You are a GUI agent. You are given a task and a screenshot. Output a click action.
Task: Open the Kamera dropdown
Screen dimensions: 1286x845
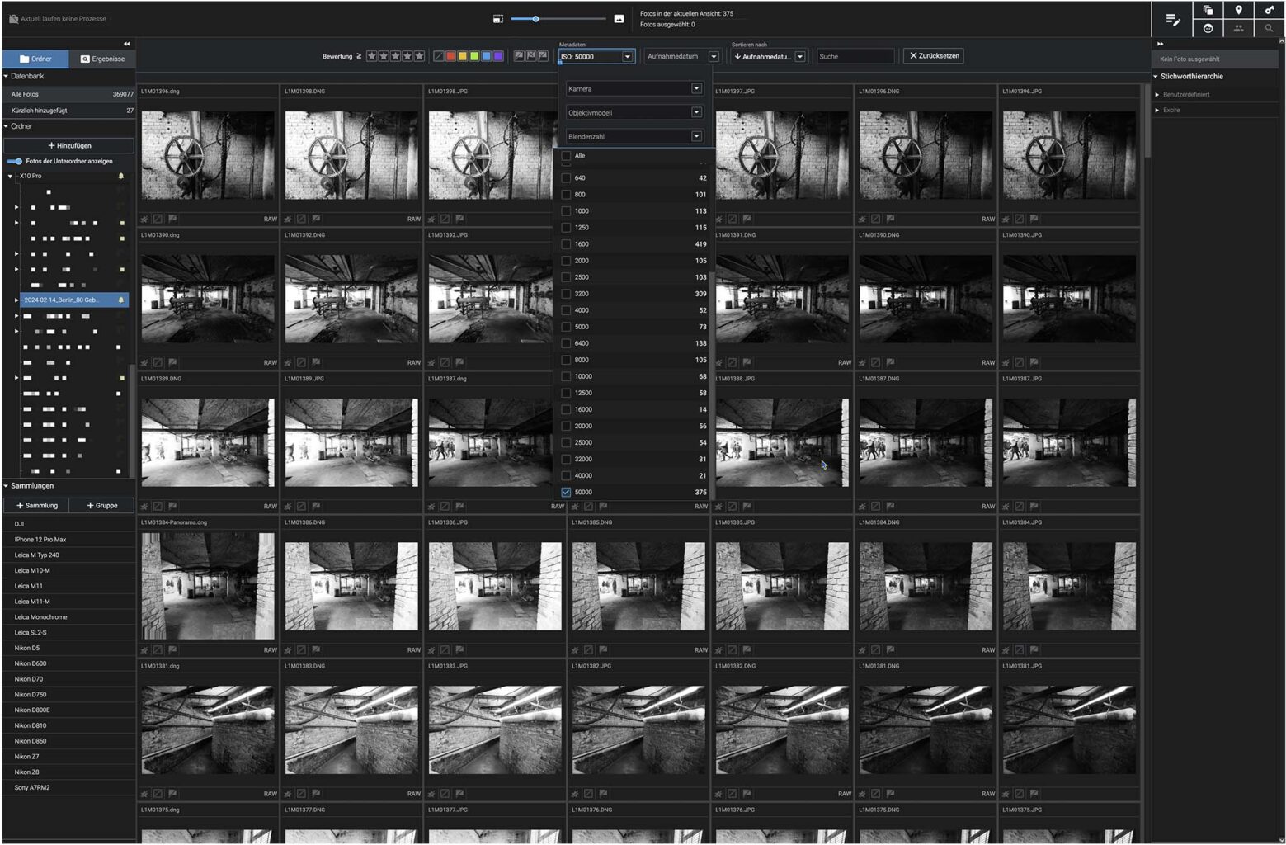[x=634, y=88]
